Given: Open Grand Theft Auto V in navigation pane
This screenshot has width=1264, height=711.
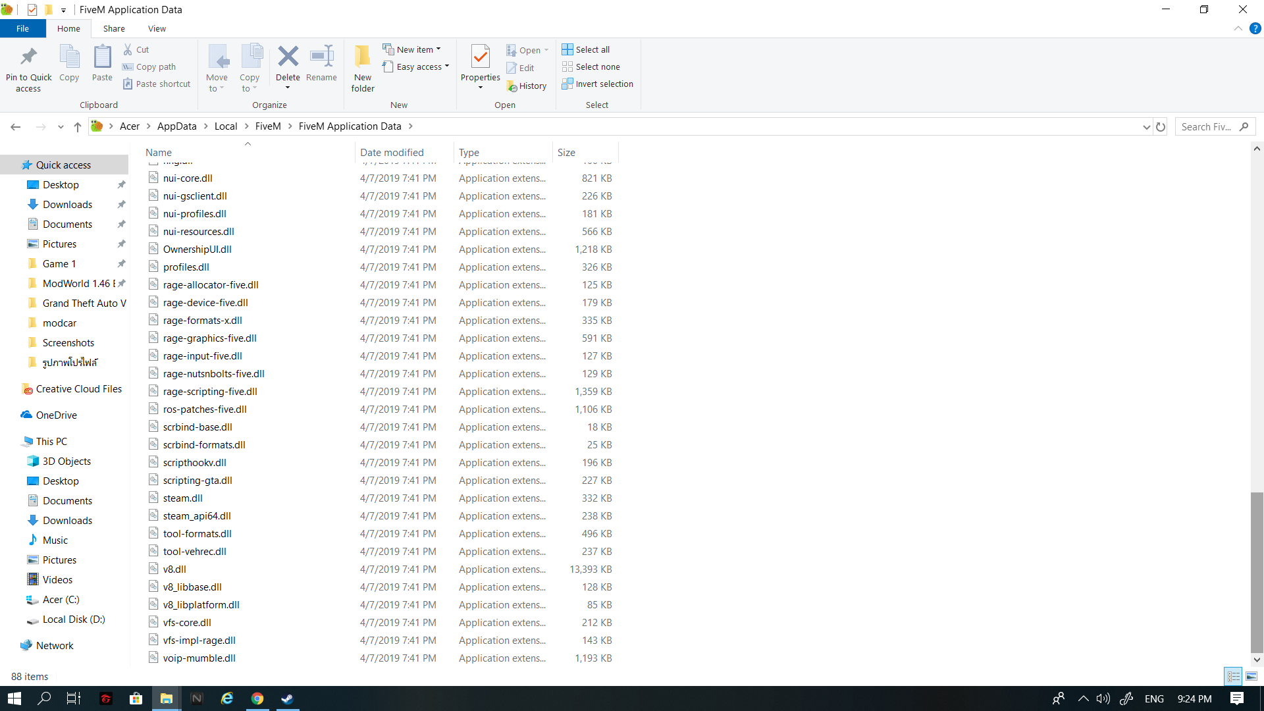Looking at the screenshot, I should click(84, 303).
